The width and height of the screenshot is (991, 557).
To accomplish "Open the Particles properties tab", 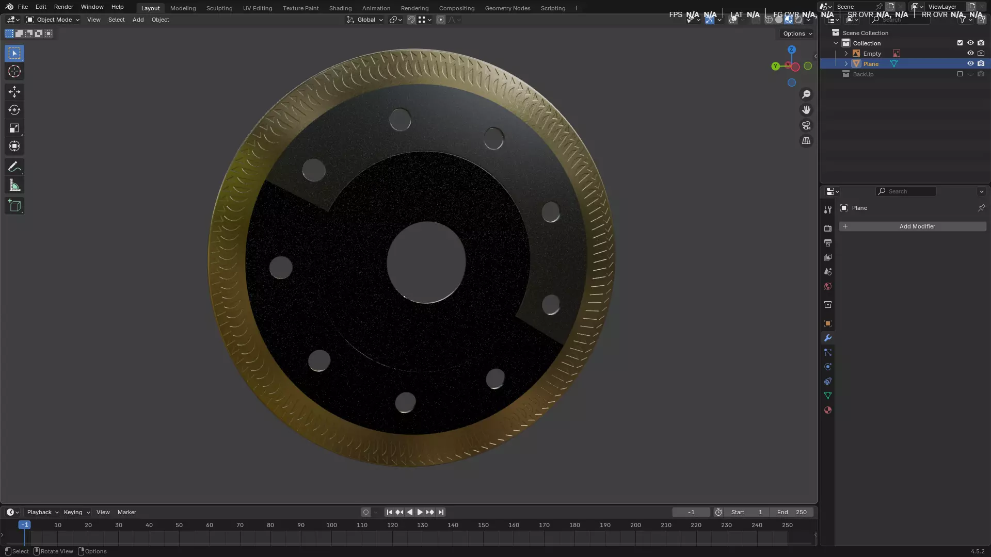I will [828, 352].
